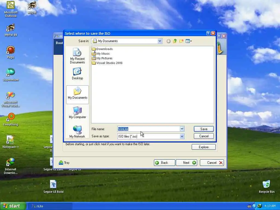Select Microsoft Visual Studio desktop icon

click(x=11, y=99)
